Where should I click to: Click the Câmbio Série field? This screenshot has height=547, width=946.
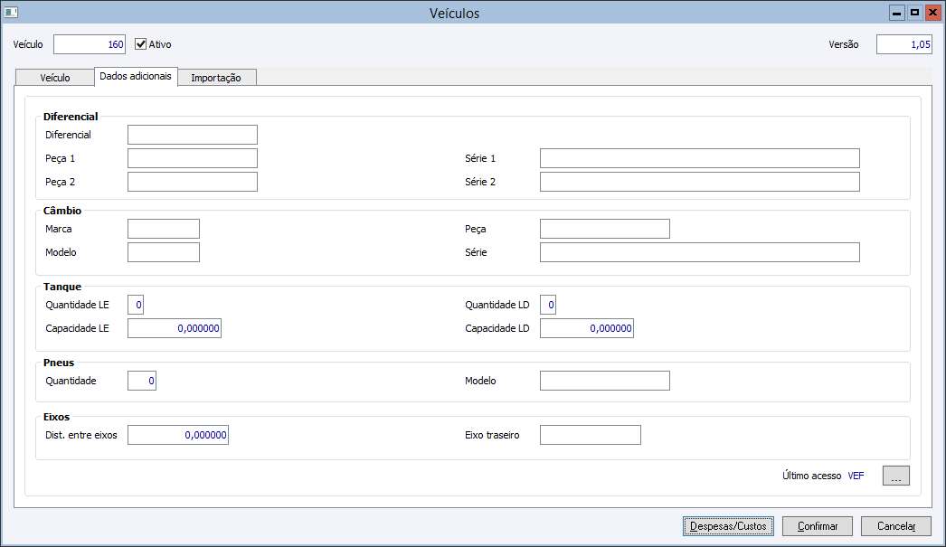click(700, 252)
